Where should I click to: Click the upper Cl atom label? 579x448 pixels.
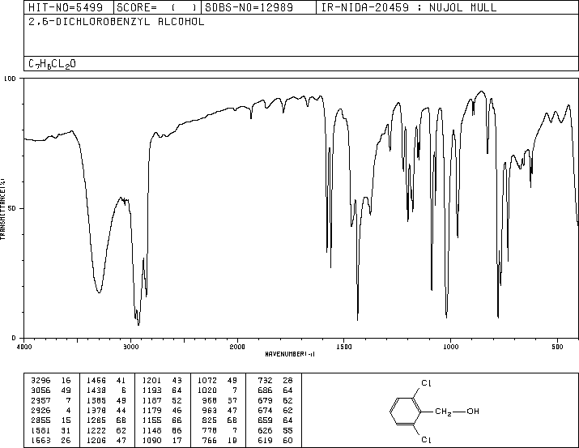click(426, 383)
